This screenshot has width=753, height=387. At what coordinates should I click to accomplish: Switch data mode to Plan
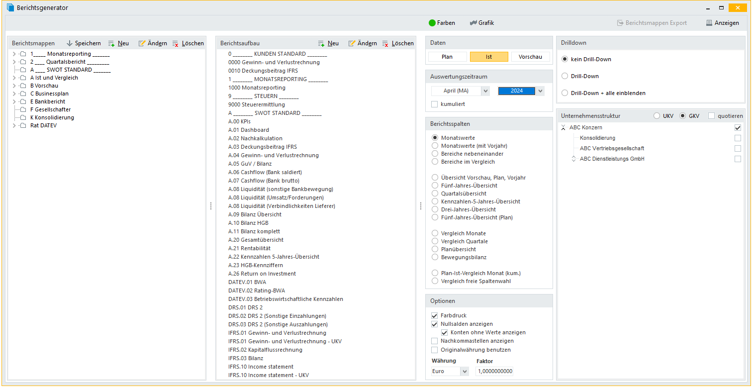[447, 57]
